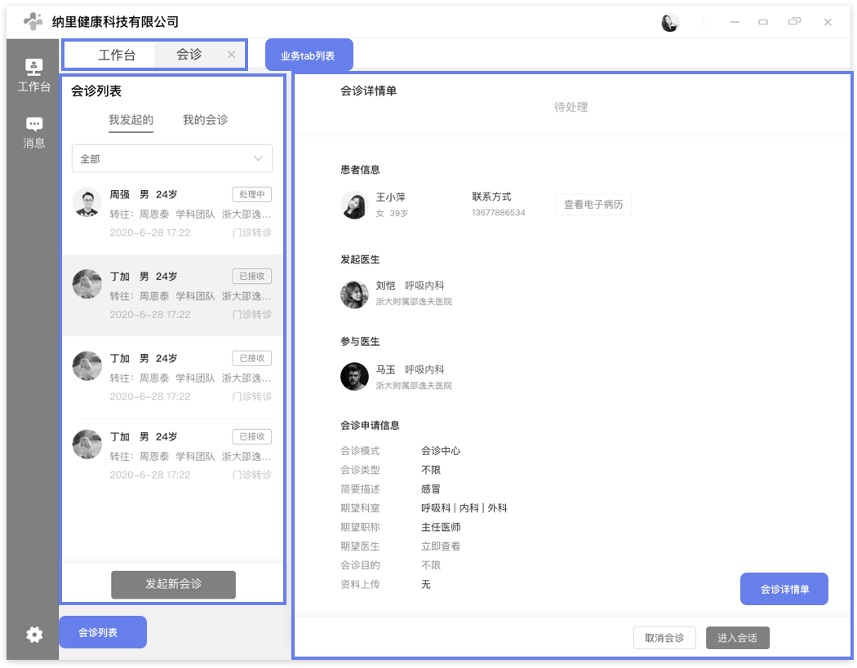The image size is (857, 668).
Task: Click 刘恺's doctor avatar photo
Action: pyautogui.click(x=354, y=295)
